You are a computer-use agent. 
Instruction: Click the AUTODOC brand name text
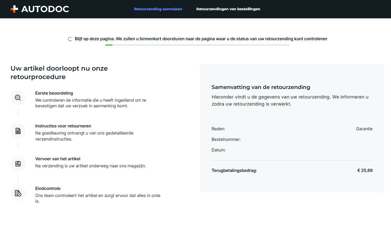click(x=45, y=9)
